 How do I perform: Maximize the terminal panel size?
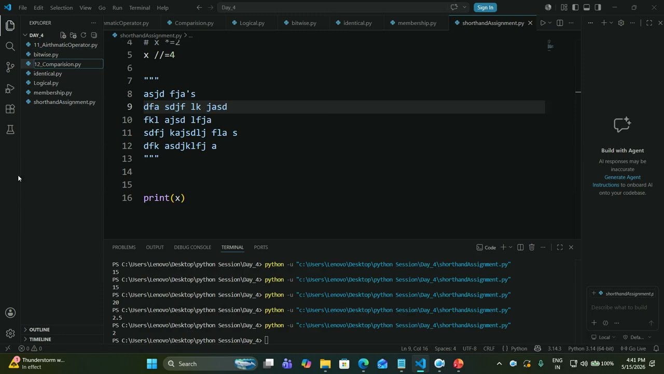tap(560, 247)
